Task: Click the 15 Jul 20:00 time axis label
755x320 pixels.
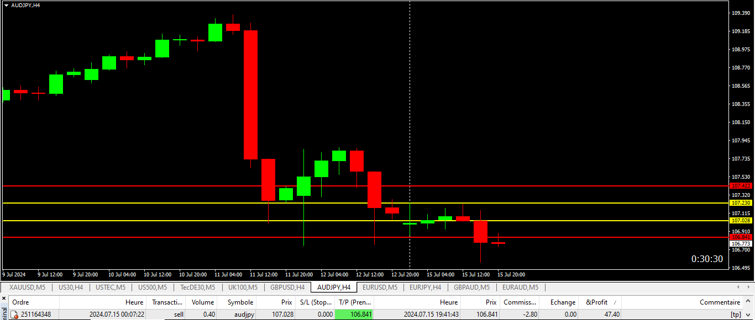Action: pos(511,274)
